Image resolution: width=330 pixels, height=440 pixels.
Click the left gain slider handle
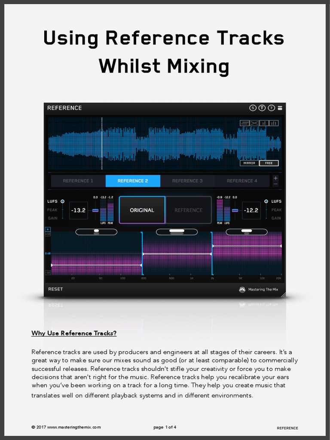95,211
